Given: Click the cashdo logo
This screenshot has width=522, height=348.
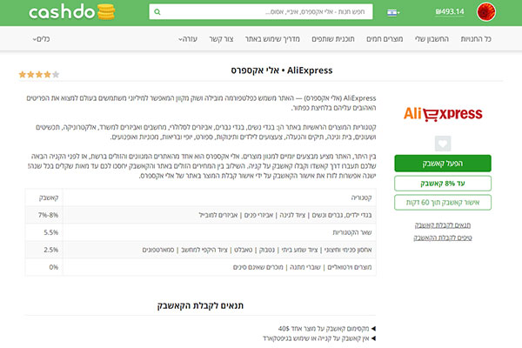Looking at the screenshot, I should click(72, 12).
